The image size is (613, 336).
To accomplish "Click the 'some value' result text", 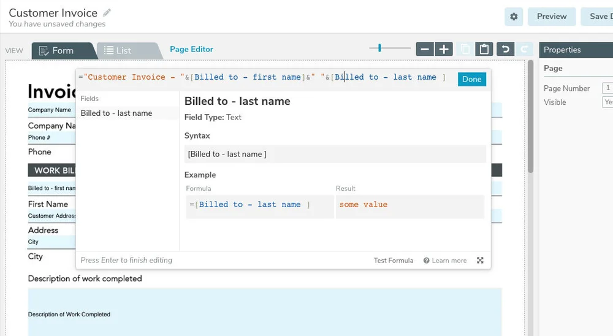I will point(363,205).
